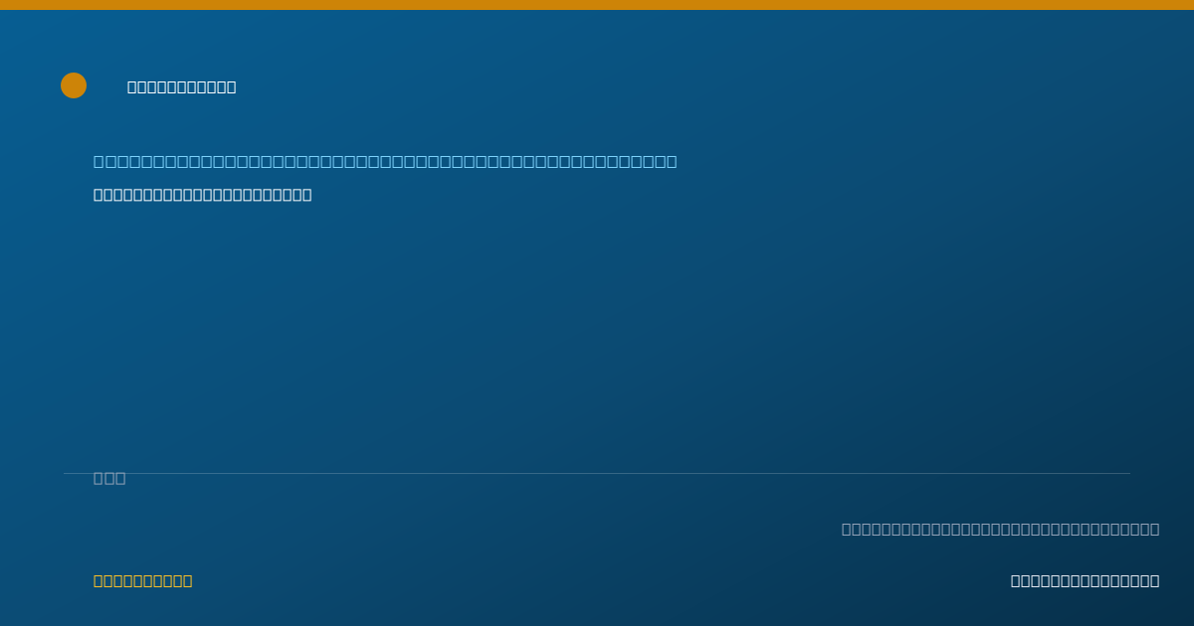Select the white header title beside orange circle

click(182, 87)
